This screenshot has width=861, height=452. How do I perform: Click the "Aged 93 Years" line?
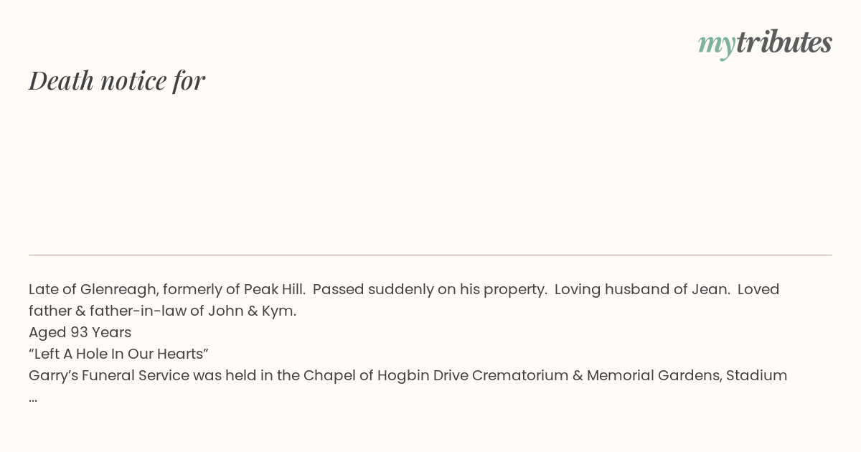[x=80, y=333]
